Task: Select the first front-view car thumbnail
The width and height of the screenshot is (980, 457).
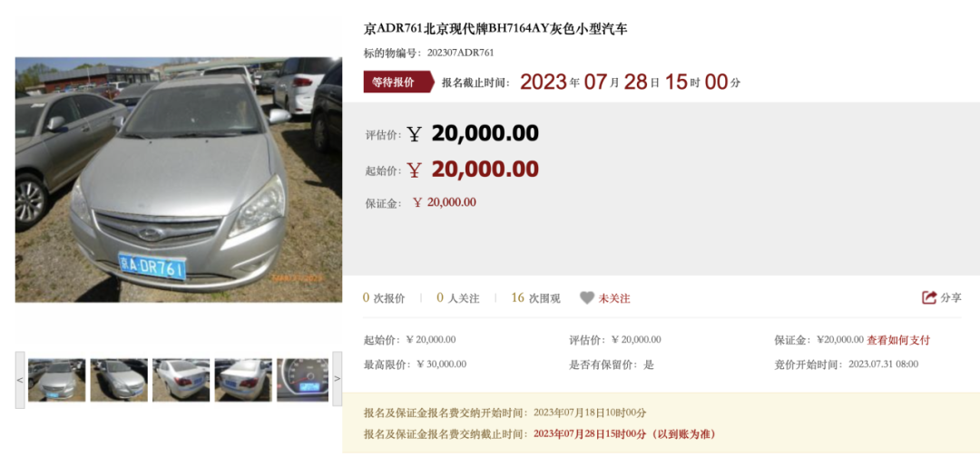Action: pos(56,380)
